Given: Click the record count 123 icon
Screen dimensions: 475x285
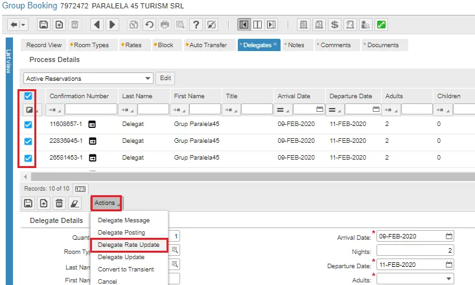Looking at the screenshot, I should 80,189.
